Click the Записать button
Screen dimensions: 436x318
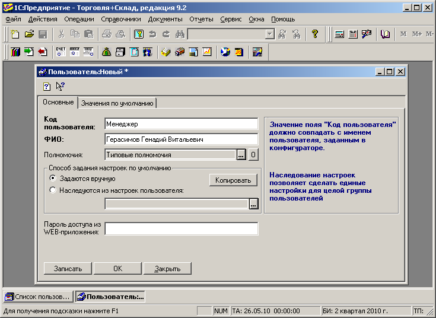pos(68,269)
